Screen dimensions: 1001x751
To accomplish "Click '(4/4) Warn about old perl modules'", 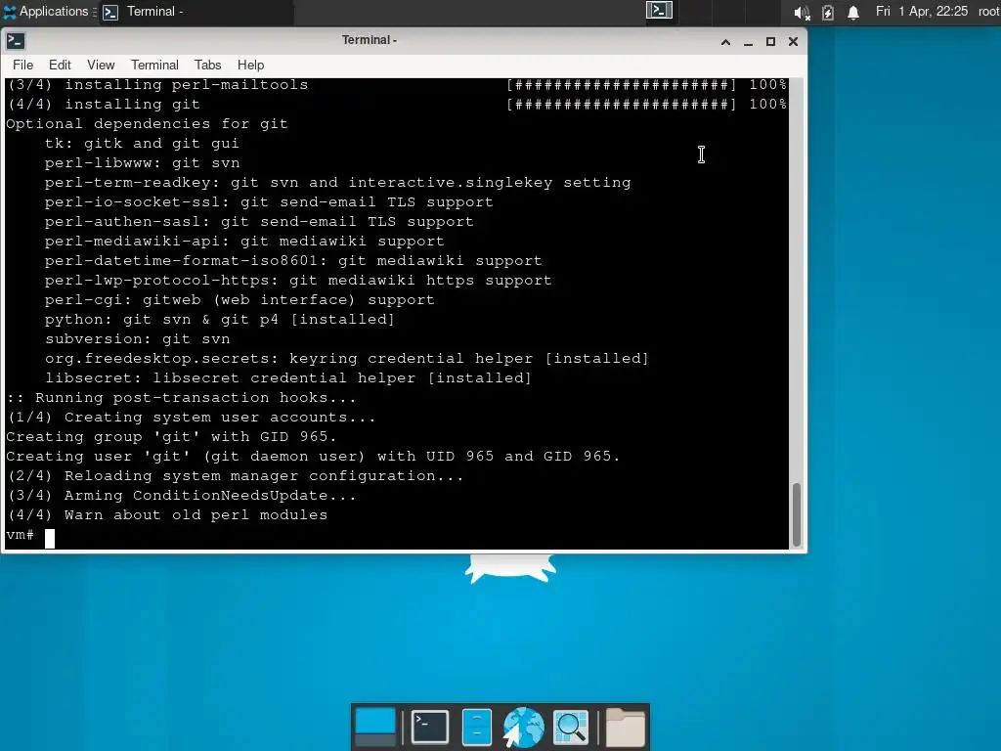I will tap(166, 515).
